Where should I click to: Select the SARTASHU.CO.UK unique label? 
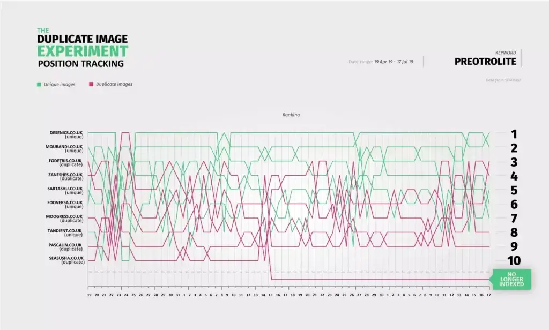pyautogui.click(x=65, y=190)
